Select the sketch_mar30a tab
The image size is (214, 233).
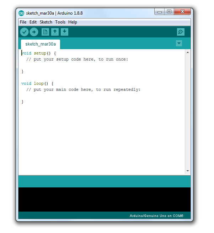click(41, 44)
